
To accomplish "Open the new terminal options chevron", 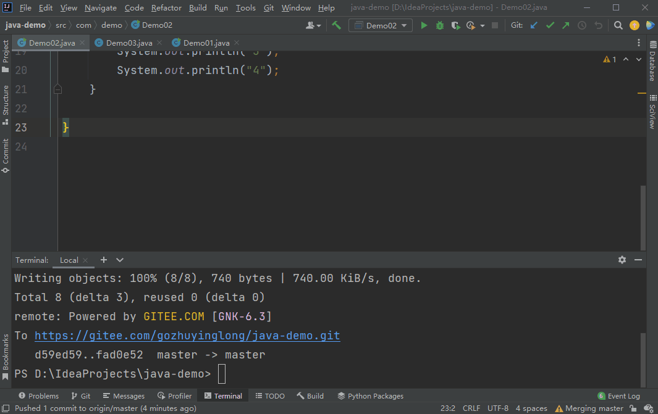I will pyautogui.click(x=119, y=260).
